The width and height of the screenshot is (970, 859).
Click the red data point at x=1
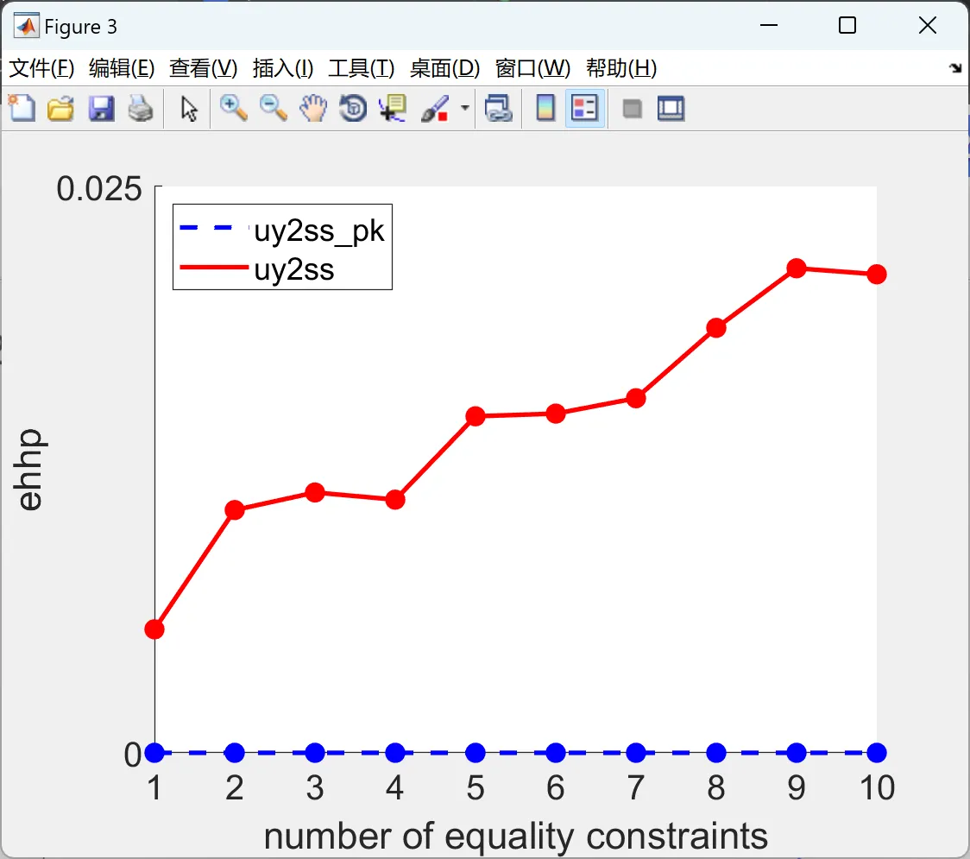[x=154, y=629]
